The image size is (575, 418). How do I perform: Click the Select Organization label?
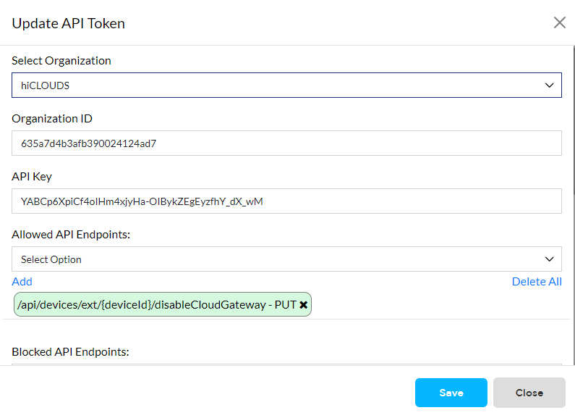[61, 61]
